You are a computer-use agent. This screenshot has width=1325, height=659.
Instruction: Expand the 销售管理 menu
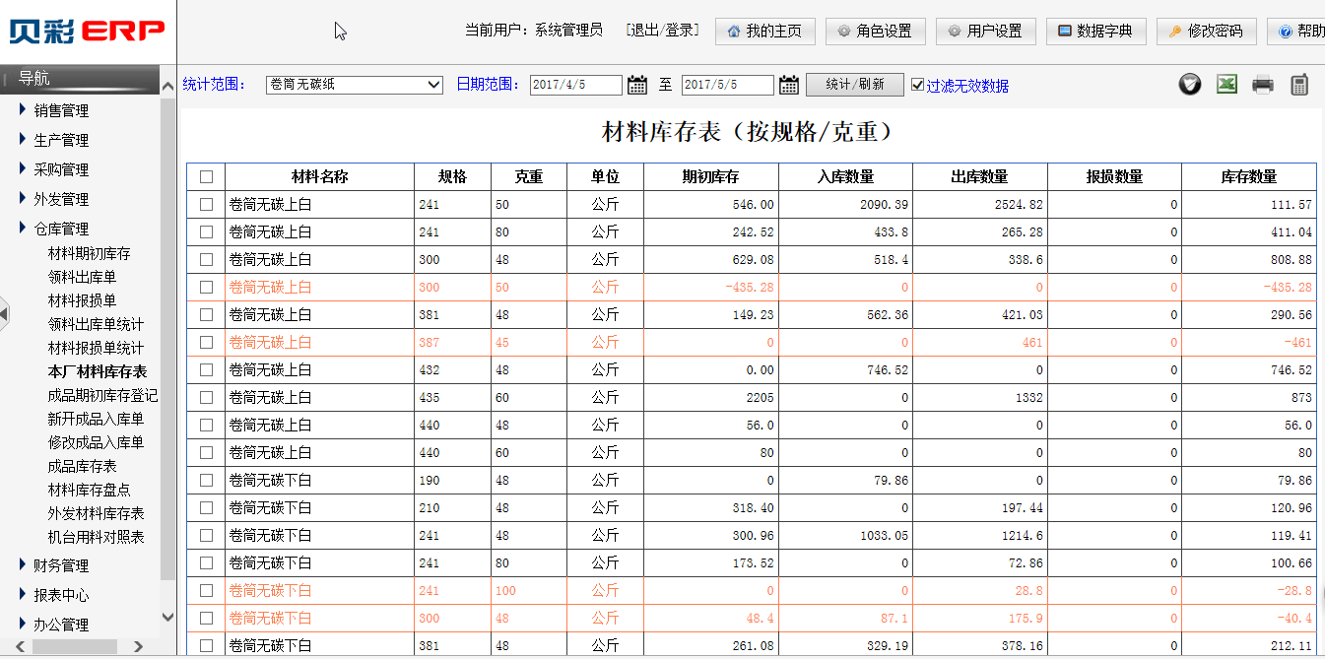tap(61, 110)
